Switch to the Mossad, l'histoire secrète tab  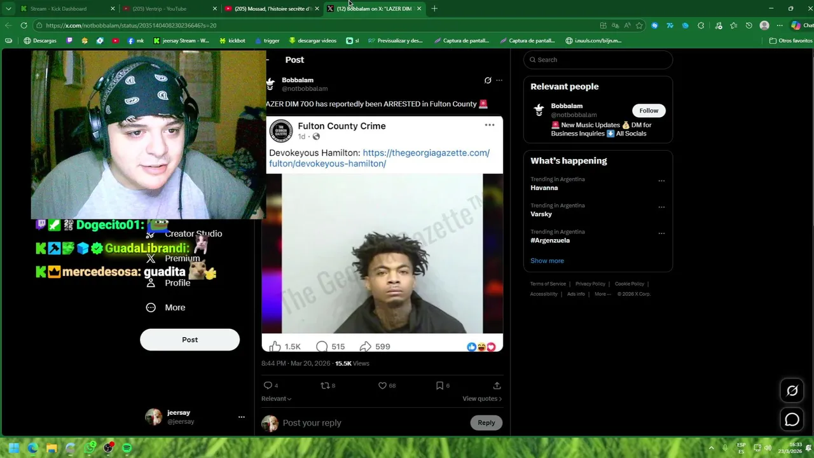click(272, 9)
